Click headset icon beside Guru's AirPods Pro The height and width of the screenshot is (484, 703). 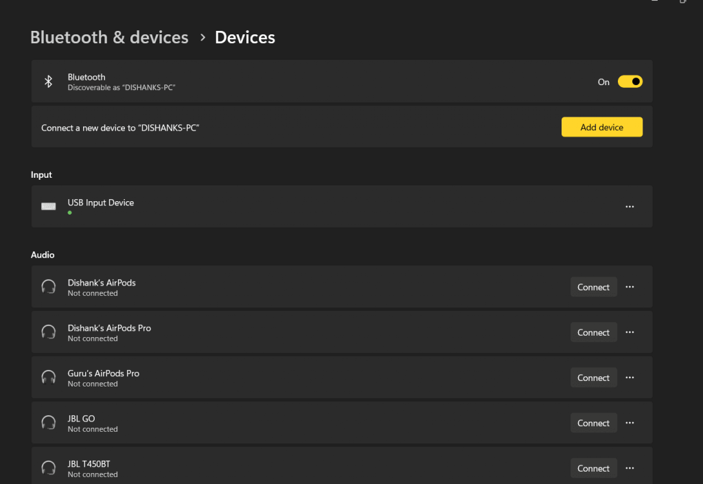[x=49, y=378]
